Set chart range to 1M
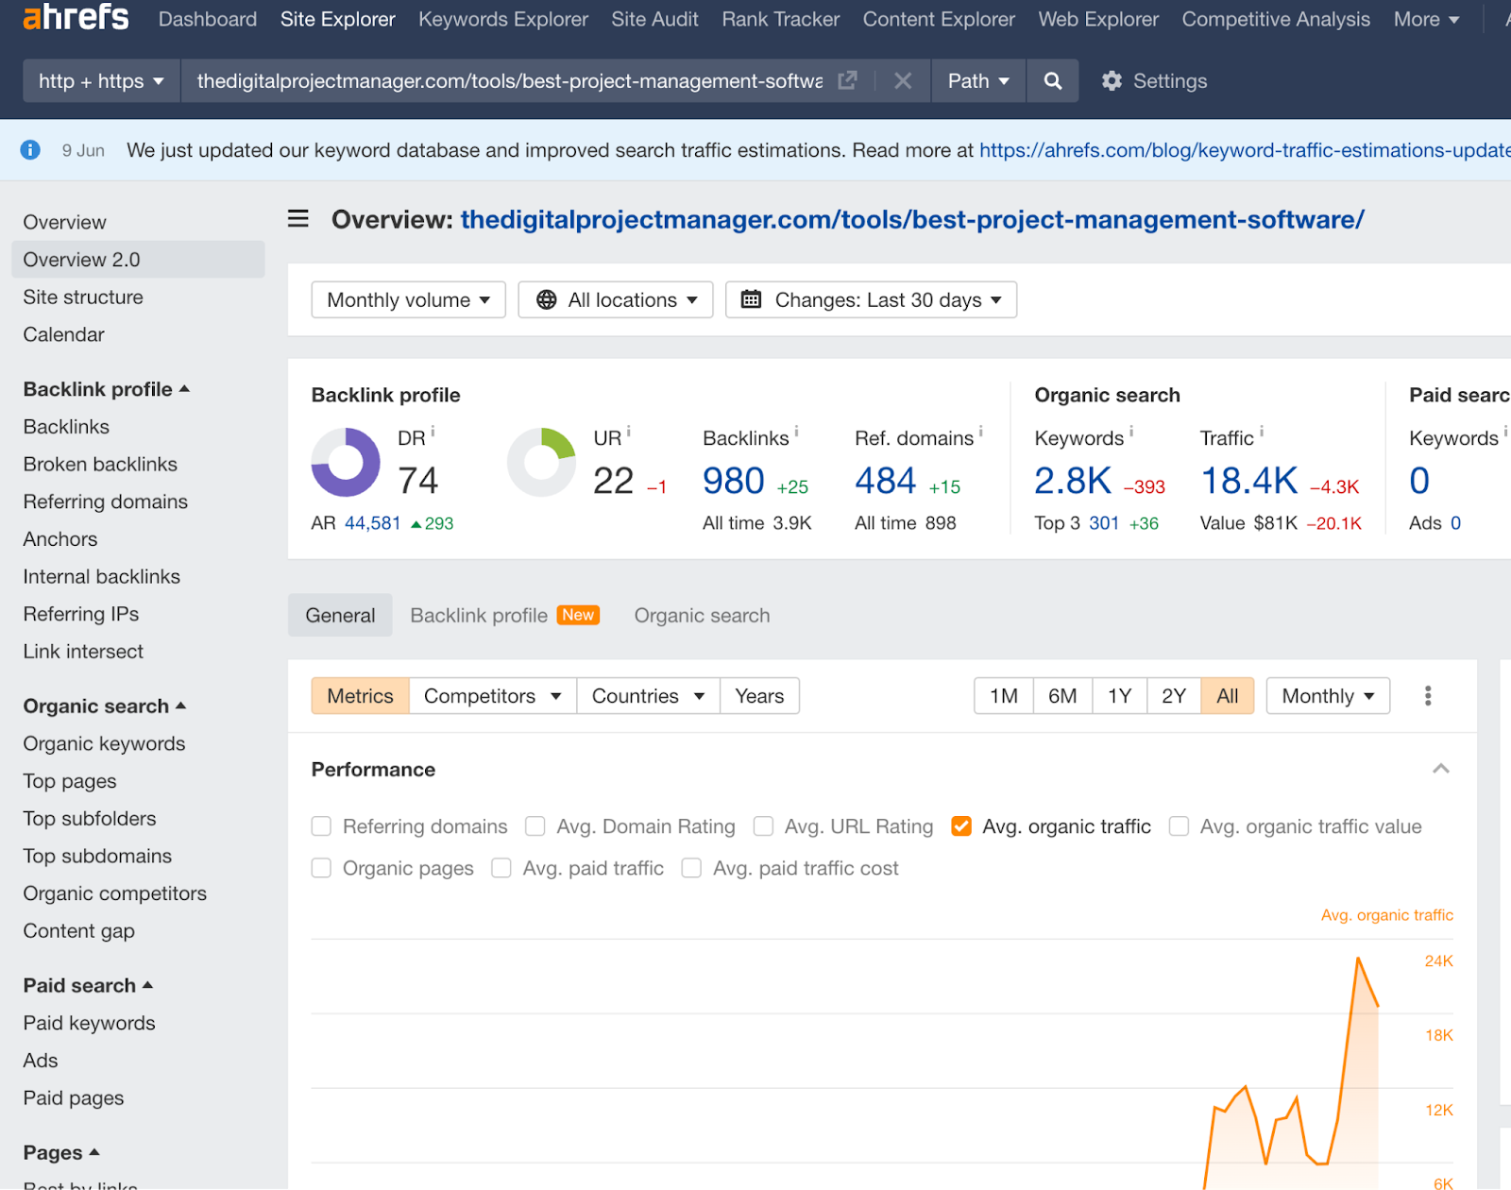This screenshot has width=1511, height=1190. (x=1004, y=696)
